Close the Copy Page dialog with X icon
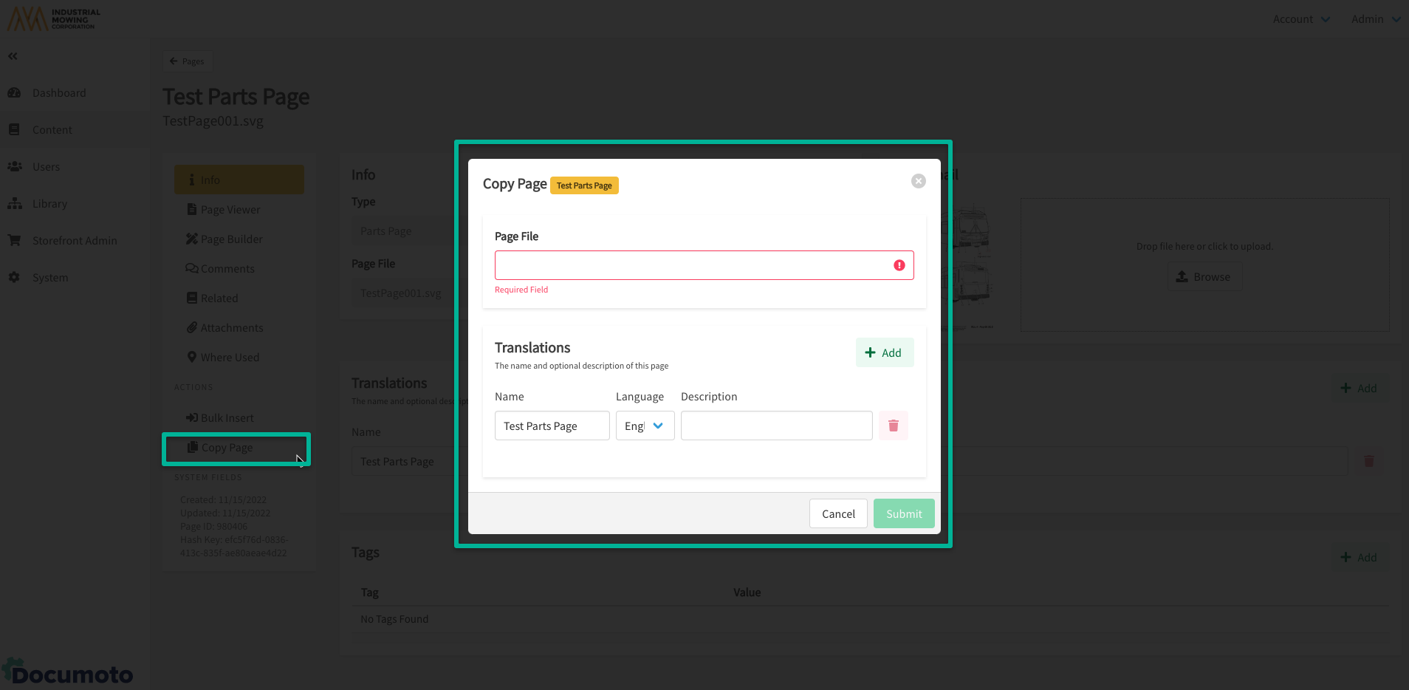 [x=918, y=181]
